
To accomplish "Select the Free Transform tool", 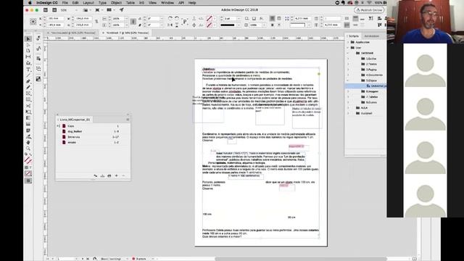I will tap(28, 112).
